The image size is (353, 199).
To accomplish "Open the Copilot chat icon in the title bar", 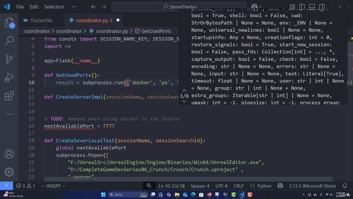I will (x=254, y=7).
